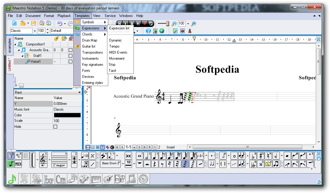Click the red record button in the playback bar
This screenshot has height=193, width=330.
pyautogui.click(x=144, y=23)
